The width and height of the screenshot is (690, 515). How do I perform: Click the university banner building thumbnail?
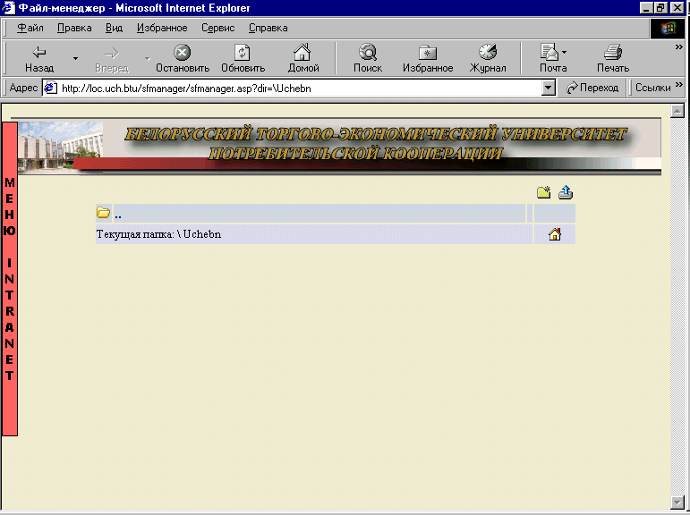tap(60, 147)
